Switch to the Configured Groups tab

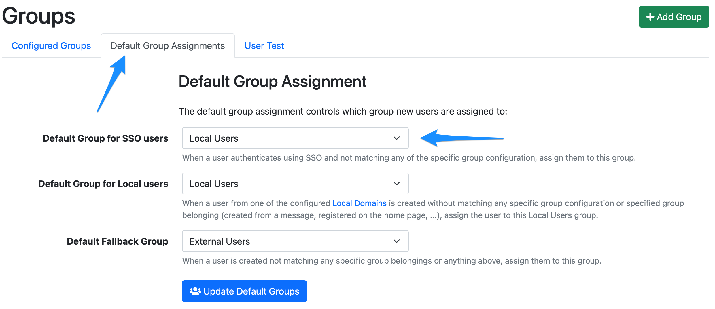point(51,45)
